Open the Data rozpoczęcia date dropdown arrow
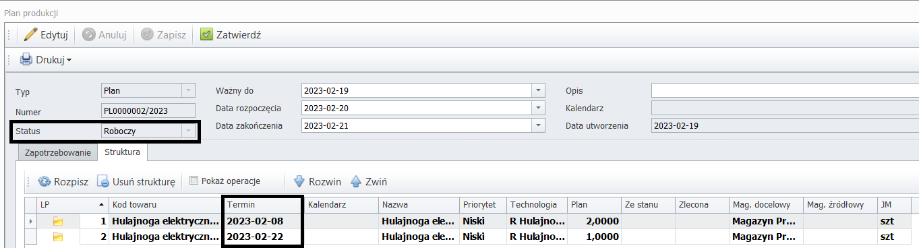 point(538,108)
